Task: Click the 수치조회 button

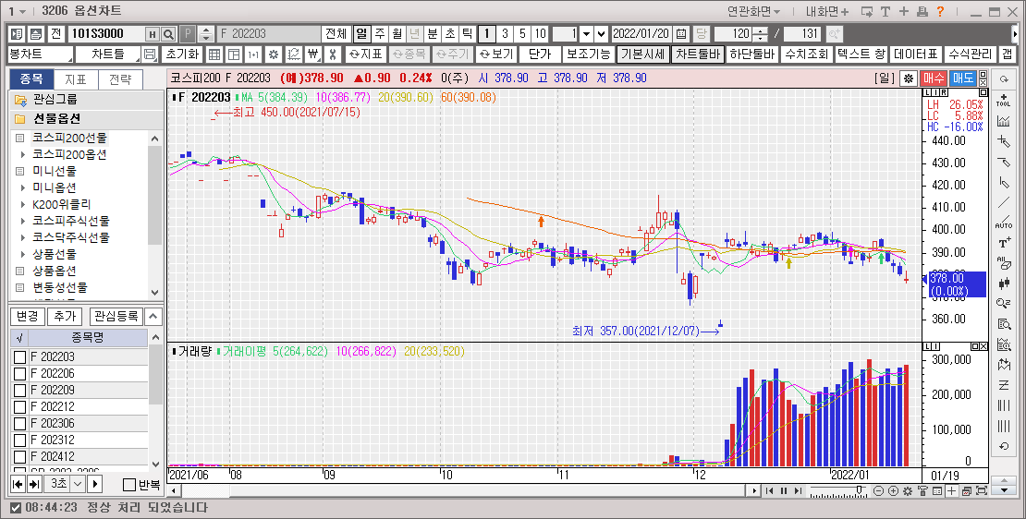Action: click(806, 54)
